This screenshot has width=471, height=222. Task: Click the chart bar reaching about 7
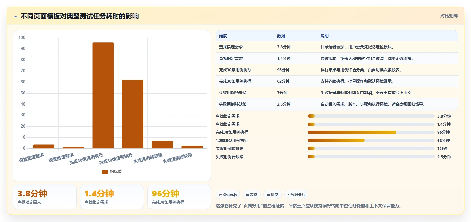tap(162, 145)
